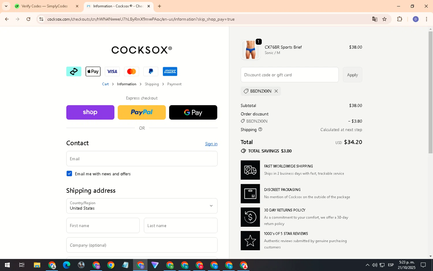Click Shipping in the checkout breadcrumb
The width and height of the screenshot is (433, 271).
click(152, 84)
